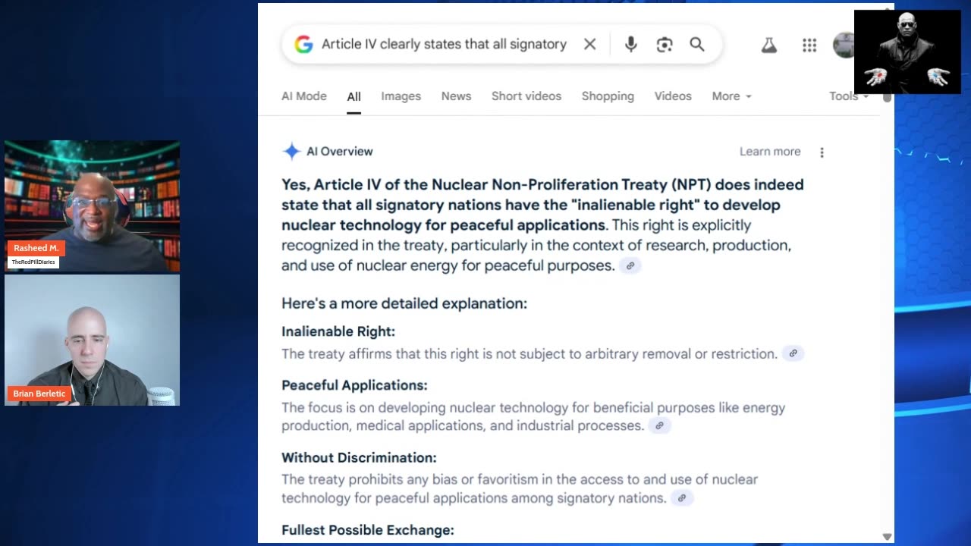The image size is (971, 546).
Task: Click the 'Inalienable Right:' heading
Action: [338, 331]
